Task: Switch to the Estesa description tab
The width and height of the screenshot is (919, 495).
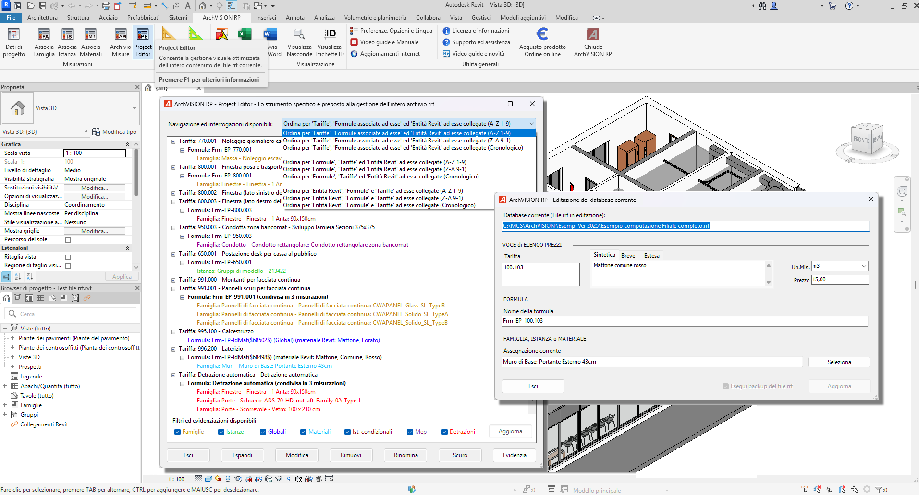Action: click(x=651, y=256)
